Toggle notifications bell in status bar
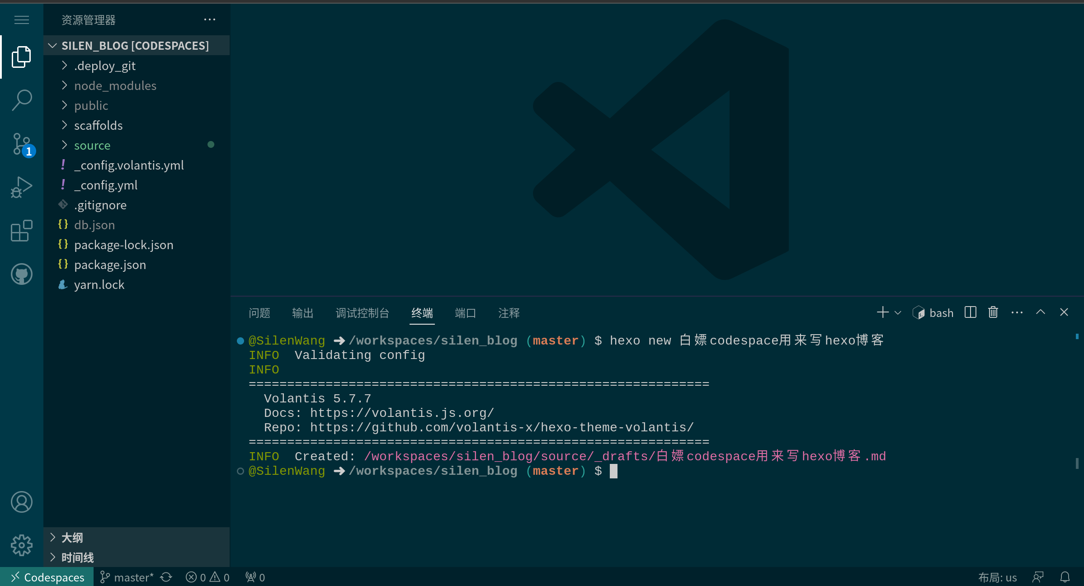The height and width of the screenshot is (586, 1084). 1065,577
